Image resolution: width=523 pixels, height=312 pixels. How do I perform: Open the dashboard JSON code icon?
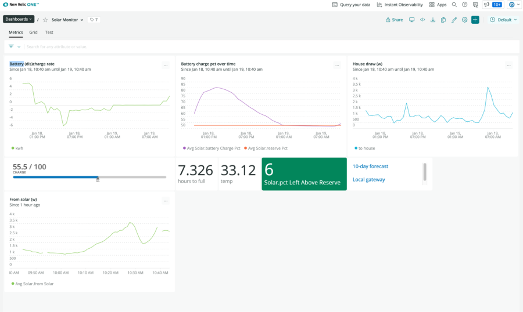422,20
